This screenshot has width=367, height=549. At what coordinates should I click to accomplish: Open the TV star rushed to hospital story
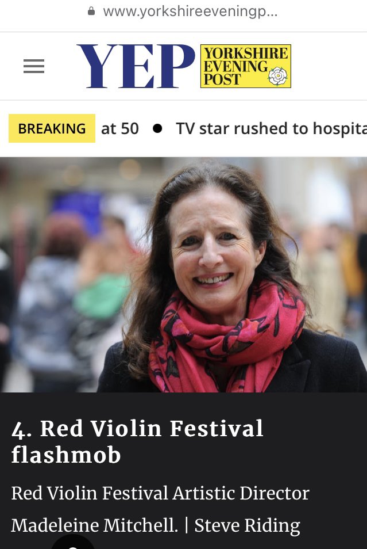pos(272,128)
